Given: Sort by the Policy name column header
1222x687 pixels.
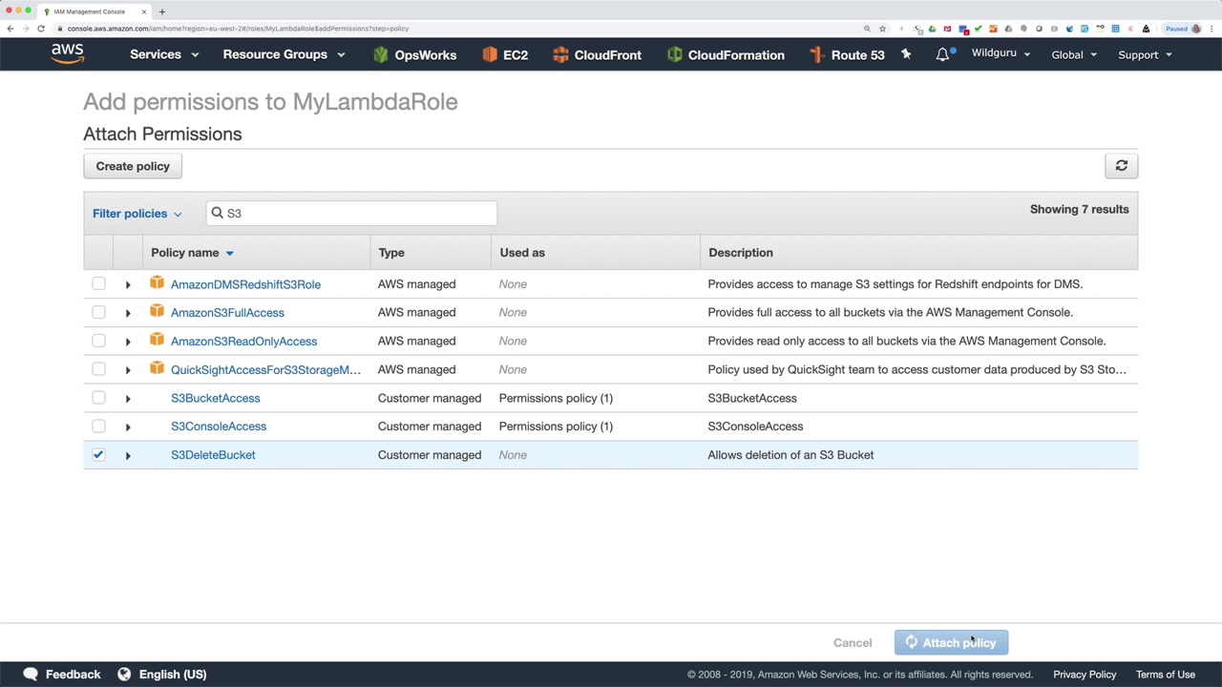Looking at the screenshot, I should [x=185, y=253].
